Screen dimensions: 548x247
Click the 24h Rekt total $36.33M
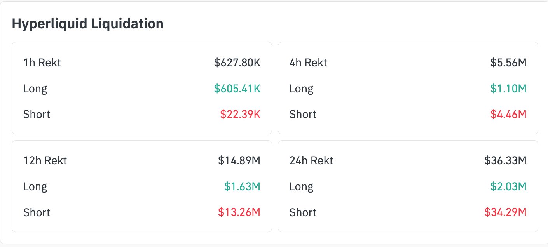[505, 160]
